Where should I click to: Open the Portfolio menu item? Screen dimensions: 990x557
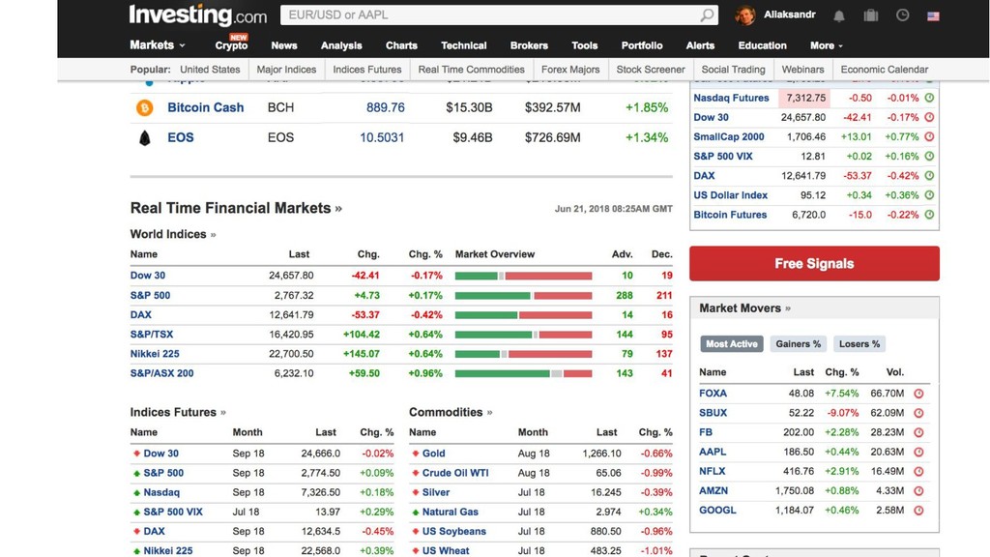[x=642, y=45]
